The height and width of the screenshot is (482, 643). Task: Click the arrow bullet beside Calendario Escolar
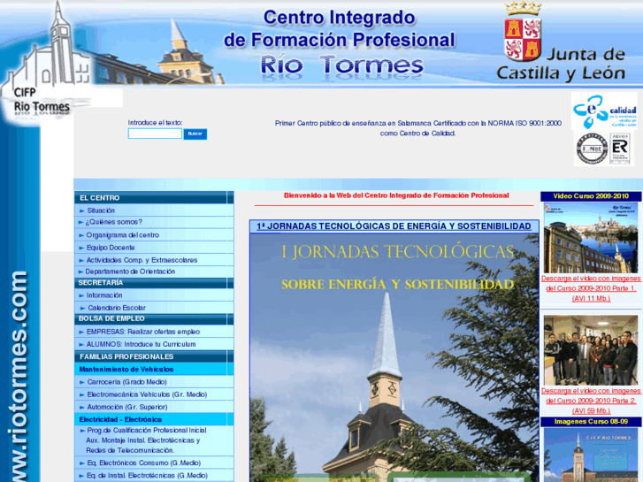82,308
